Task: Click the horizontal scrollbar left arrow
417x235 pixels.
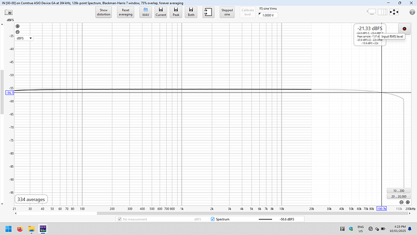Action: click(x=16, y=213)
